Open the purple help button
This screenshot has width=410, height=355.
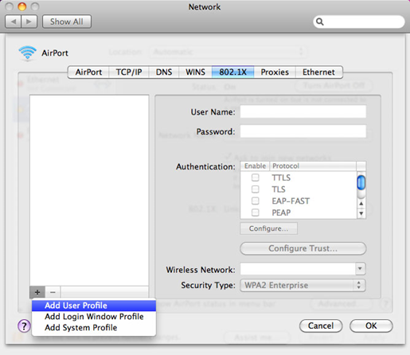(24, 326)
